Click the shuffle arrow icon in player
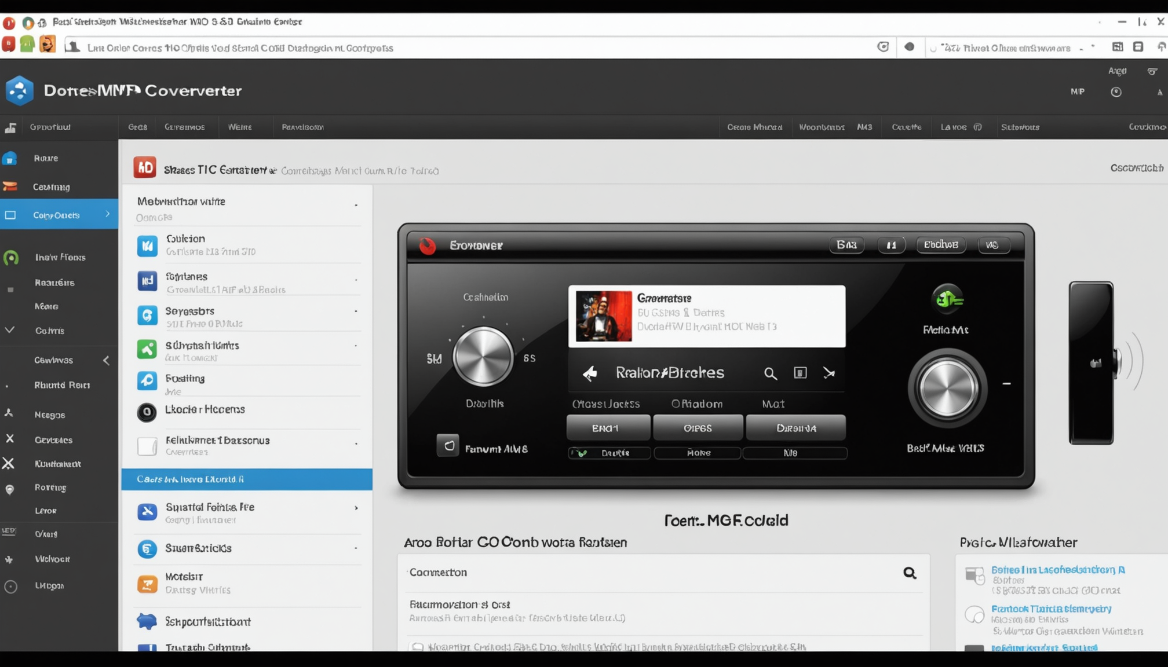Image resolution: width=1168 pixels, height=667 pixels. tap(829, 373)
